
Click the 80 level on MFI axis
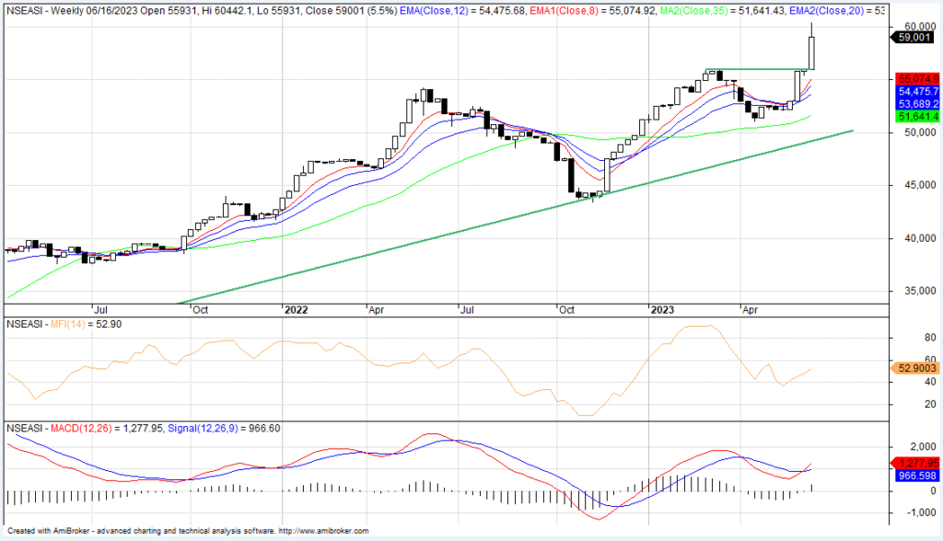pos(904,339)
